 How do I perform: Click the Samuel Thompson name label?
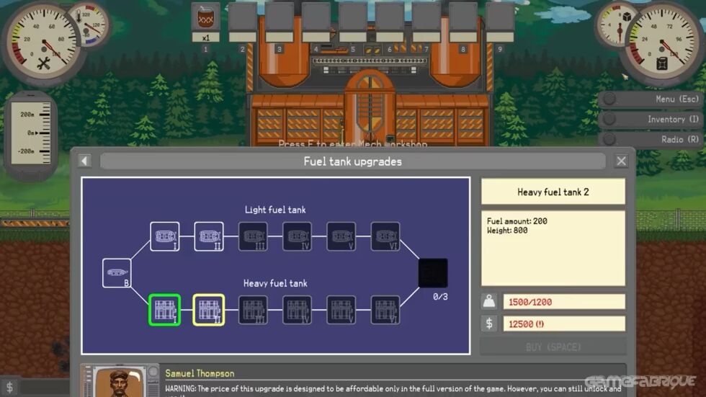200,373
